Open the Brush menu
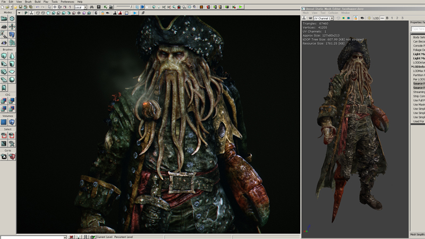This screenshot has height=239, width=425. point(28,2)
